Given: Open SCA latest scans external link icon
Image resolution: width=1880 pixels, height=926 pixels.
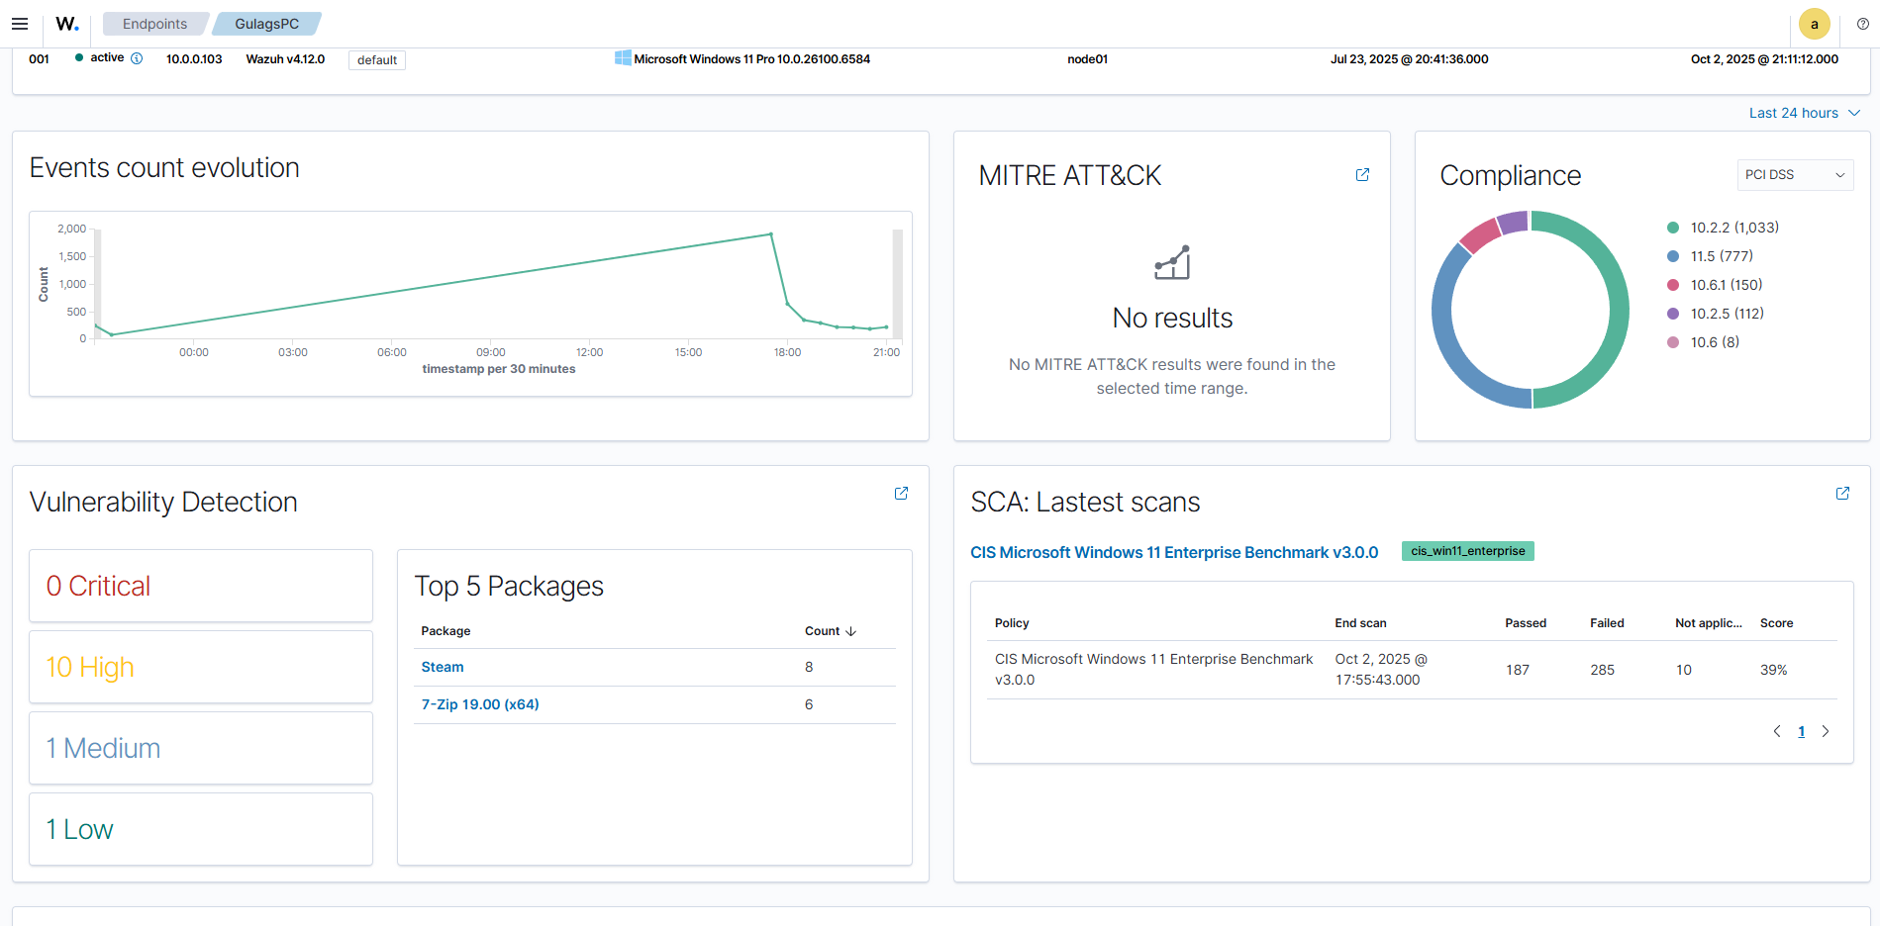Looking at the screenshot, I should (x=1842, y=494).
